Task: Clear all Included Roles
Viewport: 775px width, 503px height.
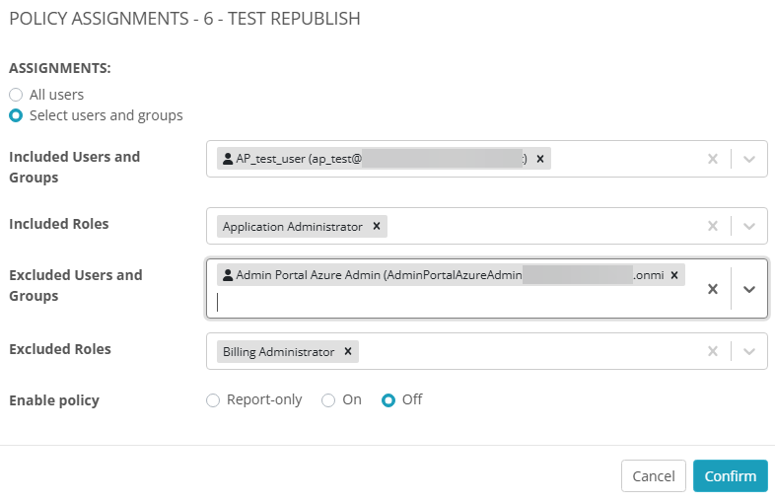Action: (x=713, y=226)
